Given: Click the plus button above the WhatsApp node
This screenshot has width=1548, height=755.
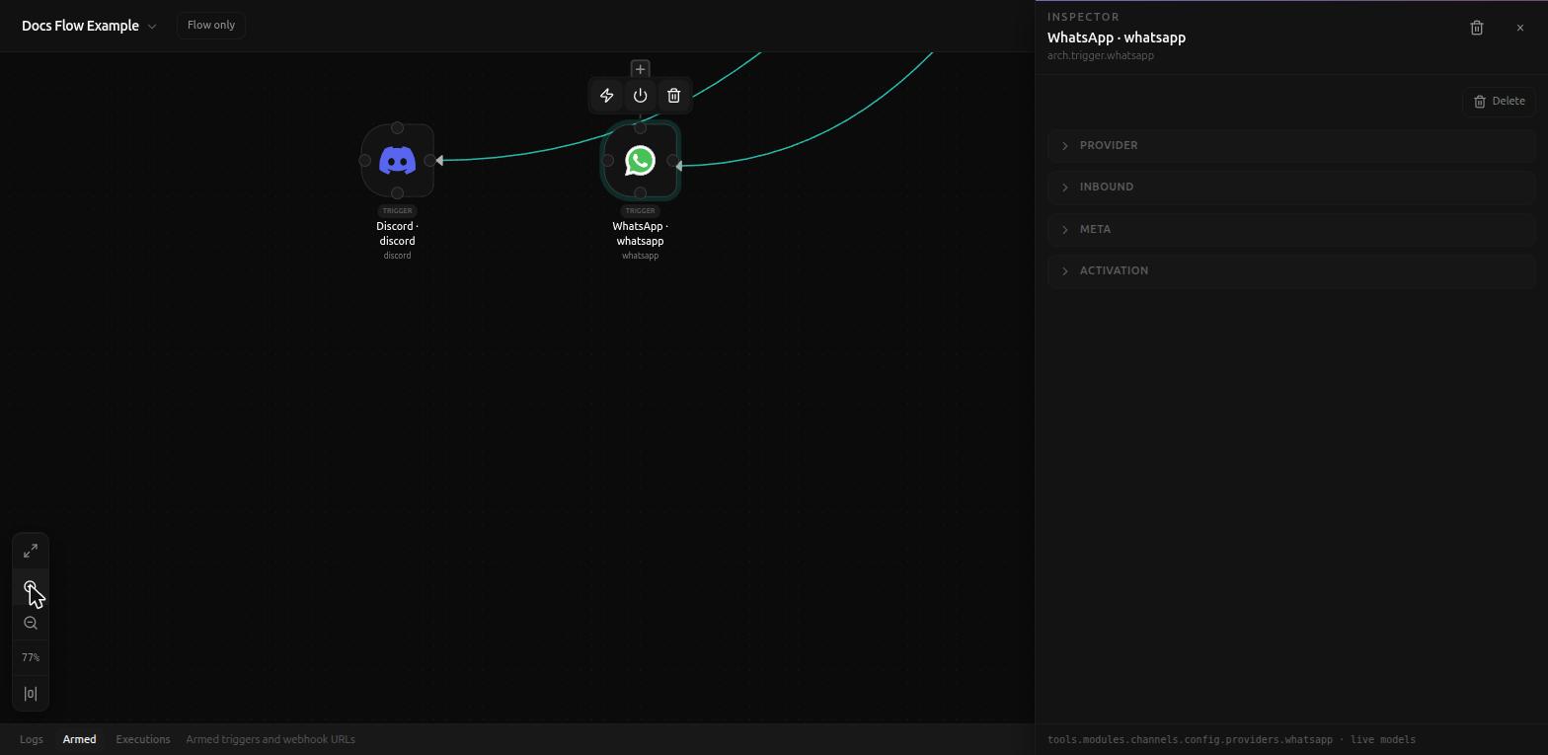Looking at the screenshot, I should point(640,69).
